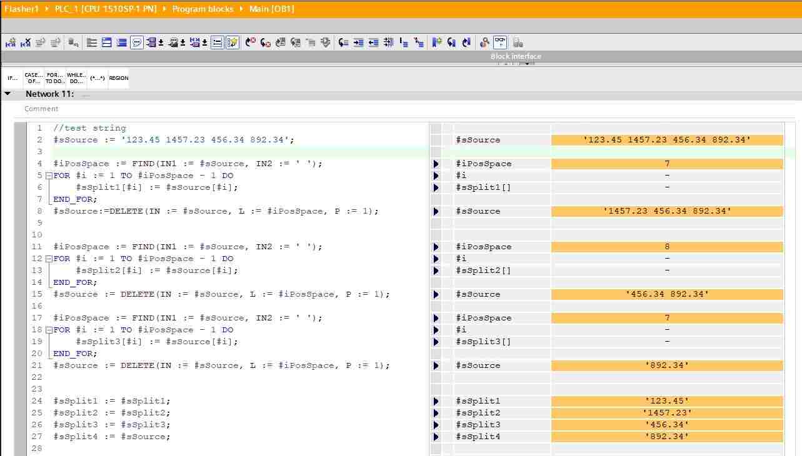Open dropdown arrow beside operands display icon
This screenshot has height=456, width=802.
tap(161, 43)
